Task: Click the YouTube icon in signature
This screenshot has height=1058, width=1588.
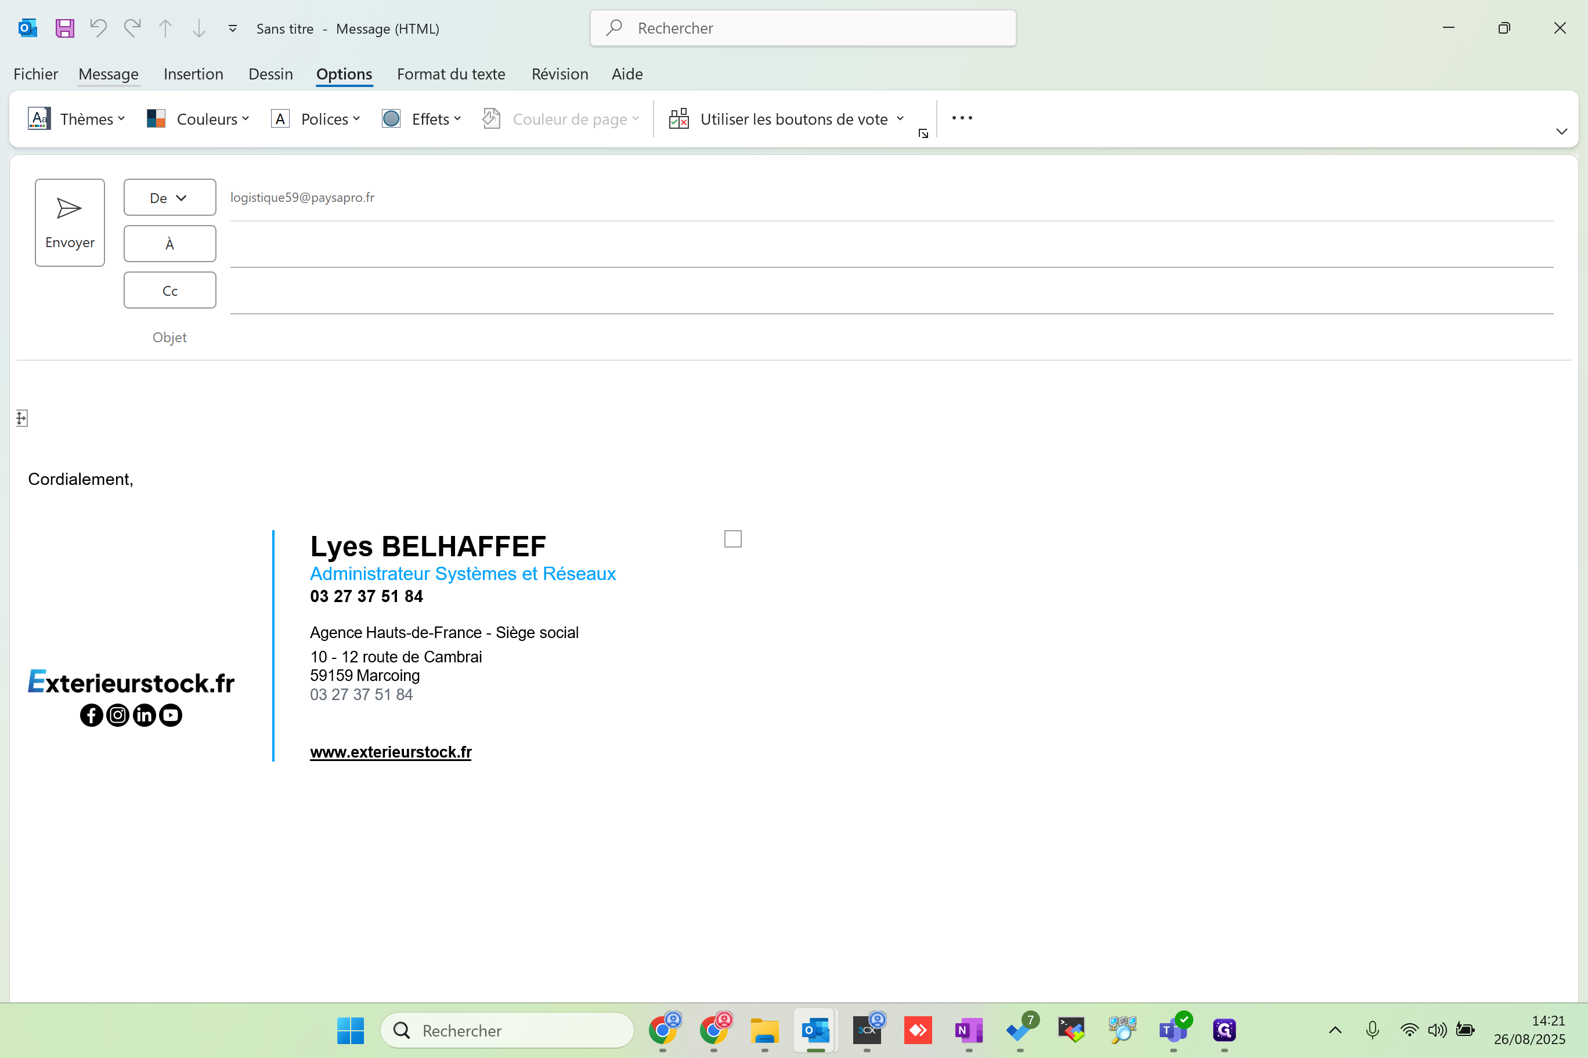Action: pos(171,715)
